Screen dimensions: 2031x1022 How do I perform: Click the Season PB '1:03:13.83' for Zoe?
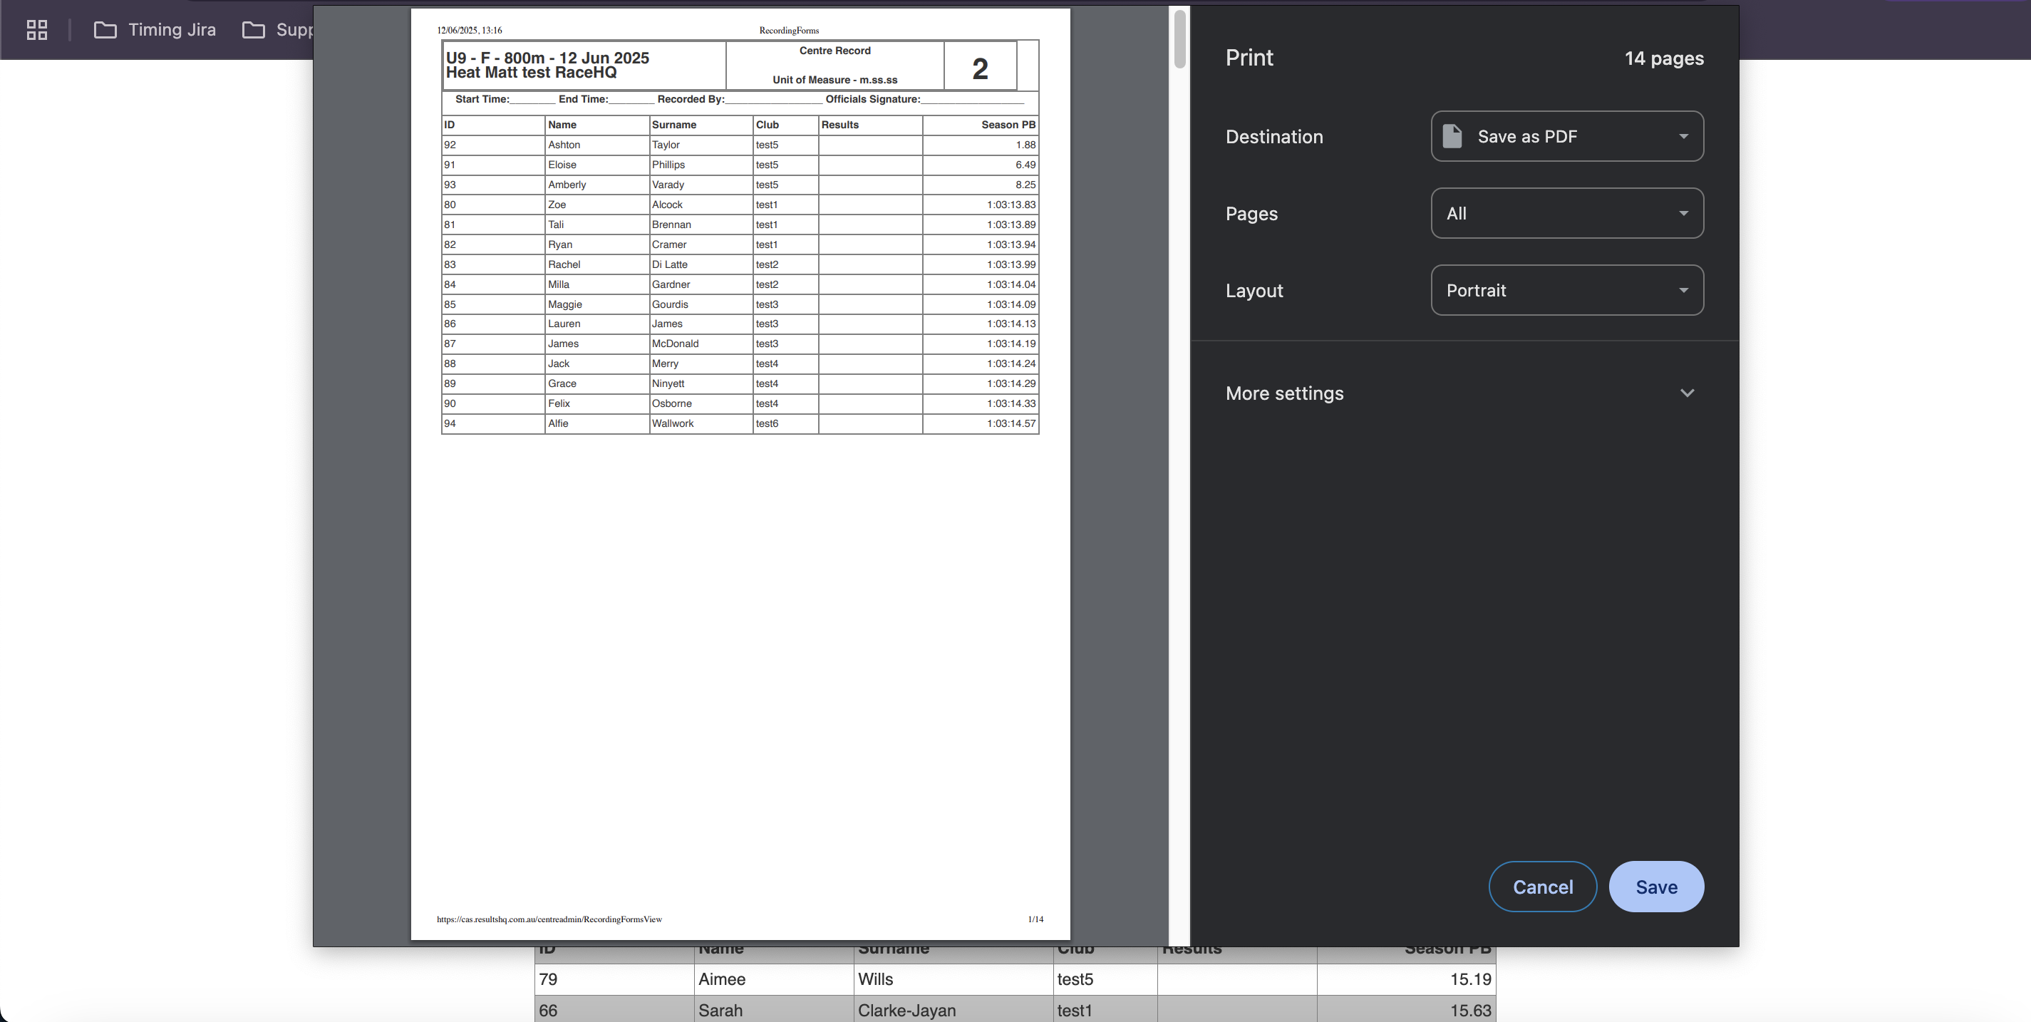point(1011,205)
